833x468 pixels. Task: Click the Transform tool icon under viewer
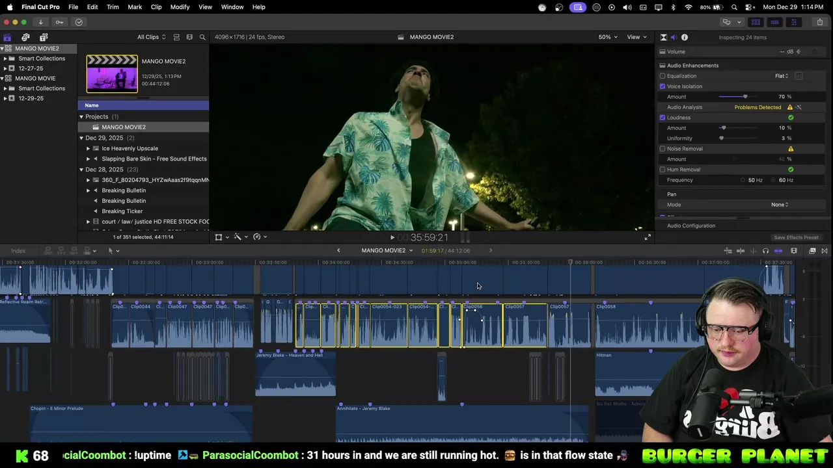[219, 237]
